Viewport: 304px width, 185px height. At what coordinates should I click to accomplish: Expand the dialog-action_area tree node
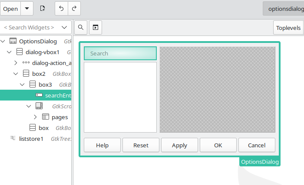tap(16, 63)
